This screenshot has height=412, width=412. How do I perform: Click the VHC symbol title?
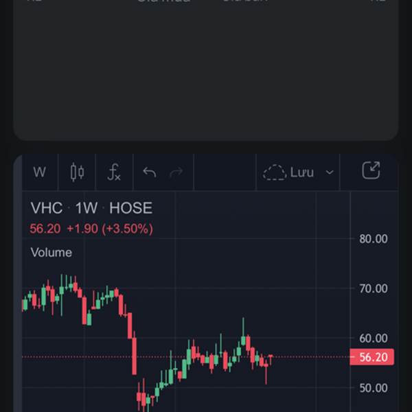pyautogui.click(x=47, y=208)
